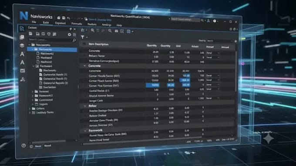Select the Rebars Terrer row description
296x166 pixels.
click(97, 56)
